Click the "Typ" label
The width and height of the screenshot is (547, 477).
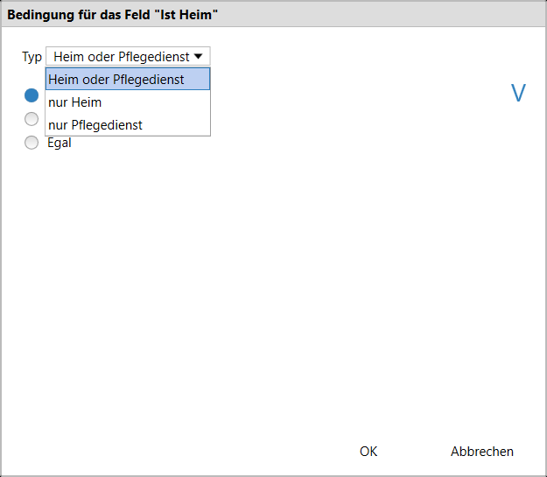tap(32, 57)
